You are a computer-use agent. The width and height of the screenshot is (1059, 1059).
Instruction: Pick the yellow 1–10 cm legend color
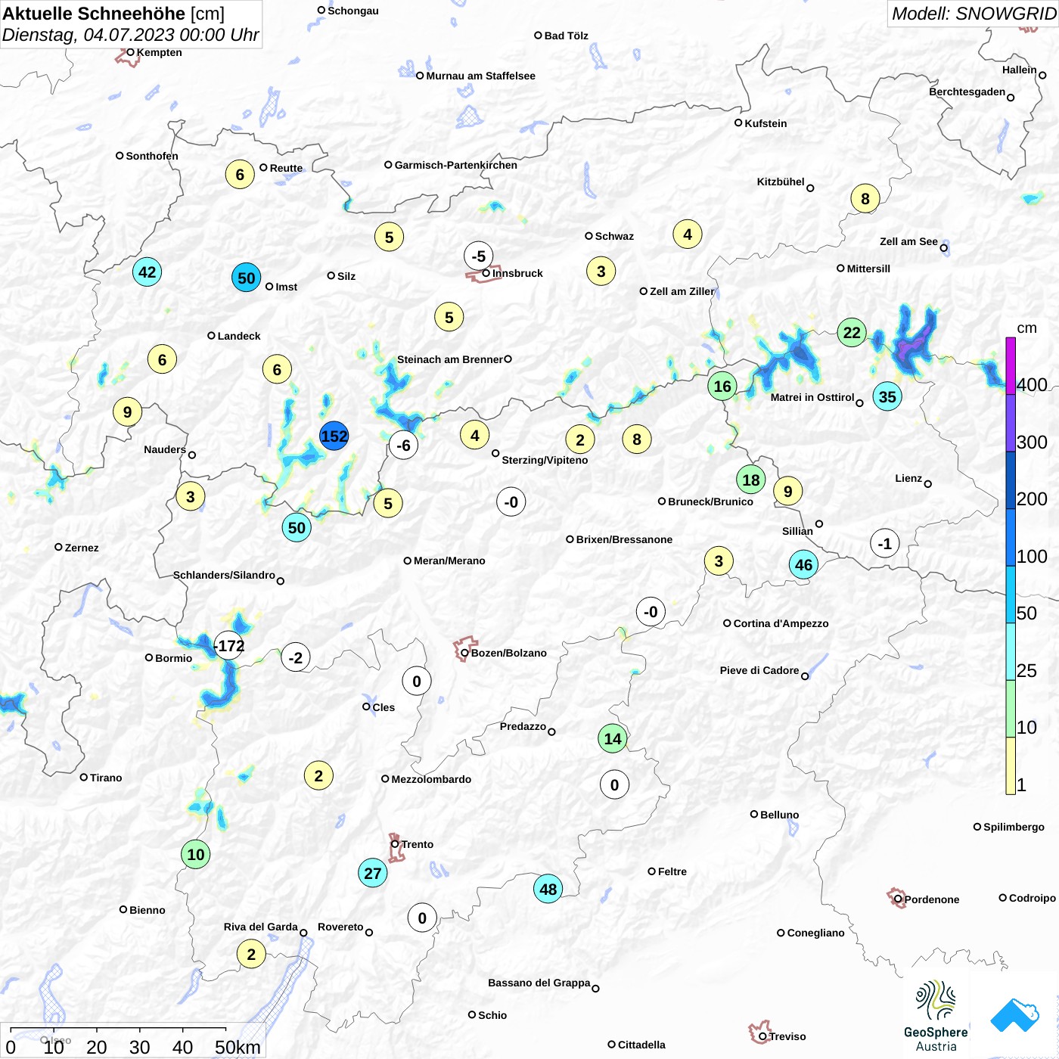pos(1011,766)
